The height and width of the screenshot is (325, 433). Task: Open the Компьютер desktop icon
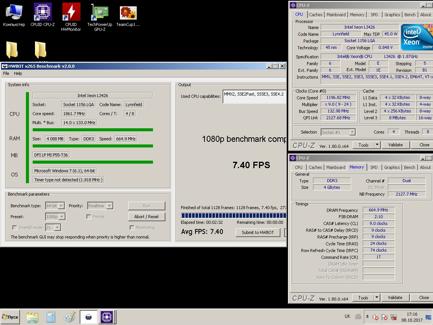(x=14, y=15)
